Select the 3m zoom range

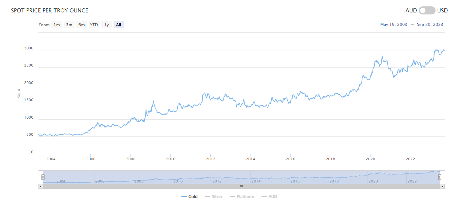[69, 24]
